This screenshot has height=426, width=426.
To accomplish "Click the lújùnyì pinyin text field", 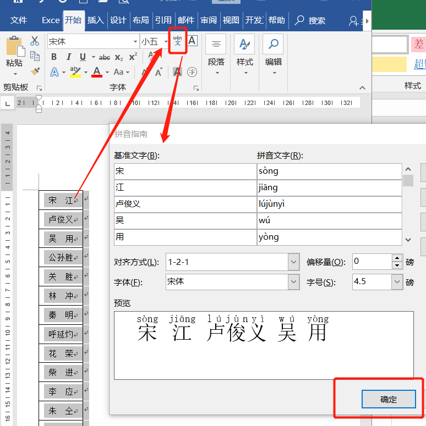I will point(330,204).
